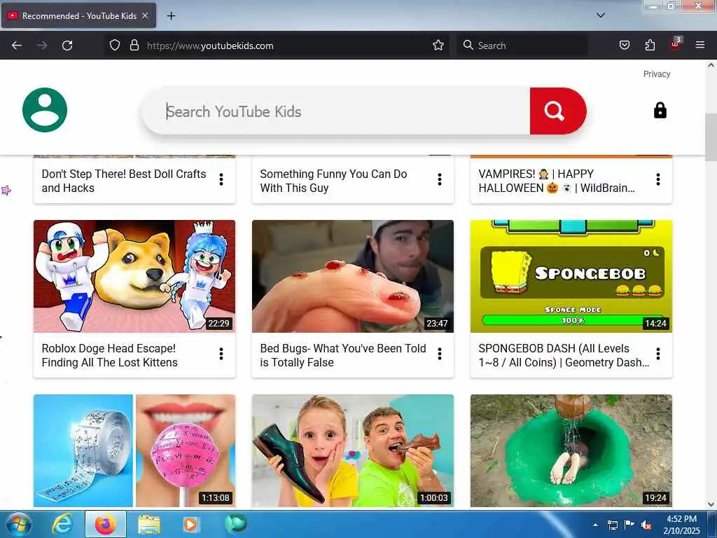717x538 pixels.
Task: Open Roblox Doge Head Escape title
Action: 110,355
